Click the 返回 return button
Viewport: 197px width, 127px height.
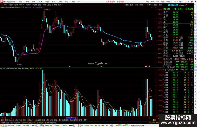[161, 5]
